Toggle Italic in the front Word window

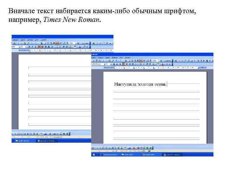pos(117,64)
